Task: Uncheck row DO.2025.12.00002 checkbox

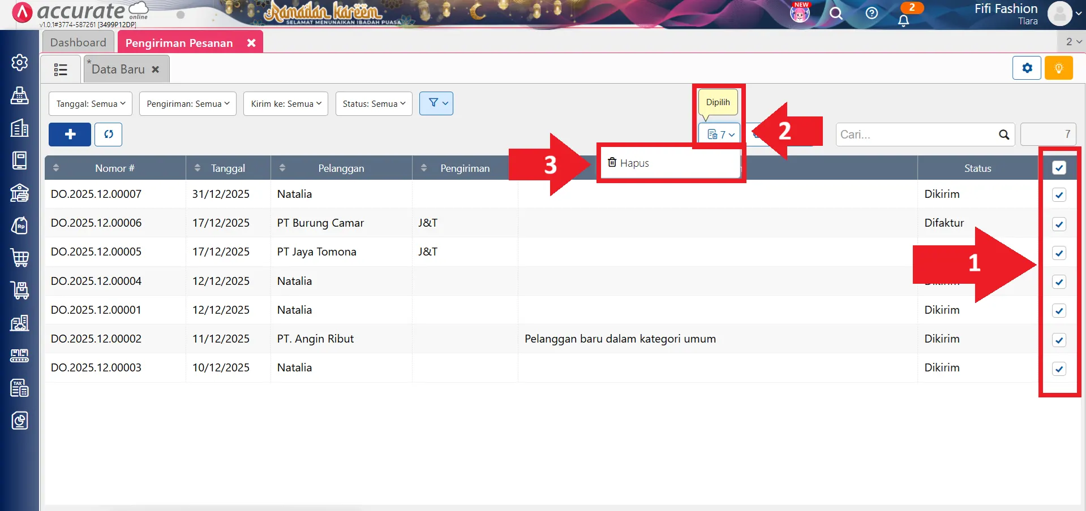Action: pos(1059,340)
